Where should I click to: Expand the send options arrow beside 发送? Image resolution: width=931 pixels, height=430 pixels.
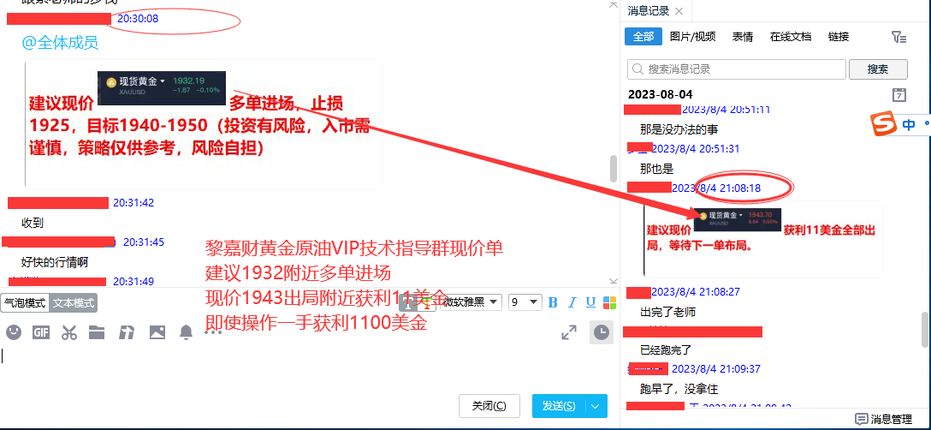pyautogui.click(x=596, y=406)
